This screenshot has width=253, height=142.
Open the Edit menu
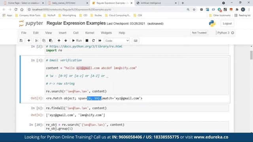(36, 33)
